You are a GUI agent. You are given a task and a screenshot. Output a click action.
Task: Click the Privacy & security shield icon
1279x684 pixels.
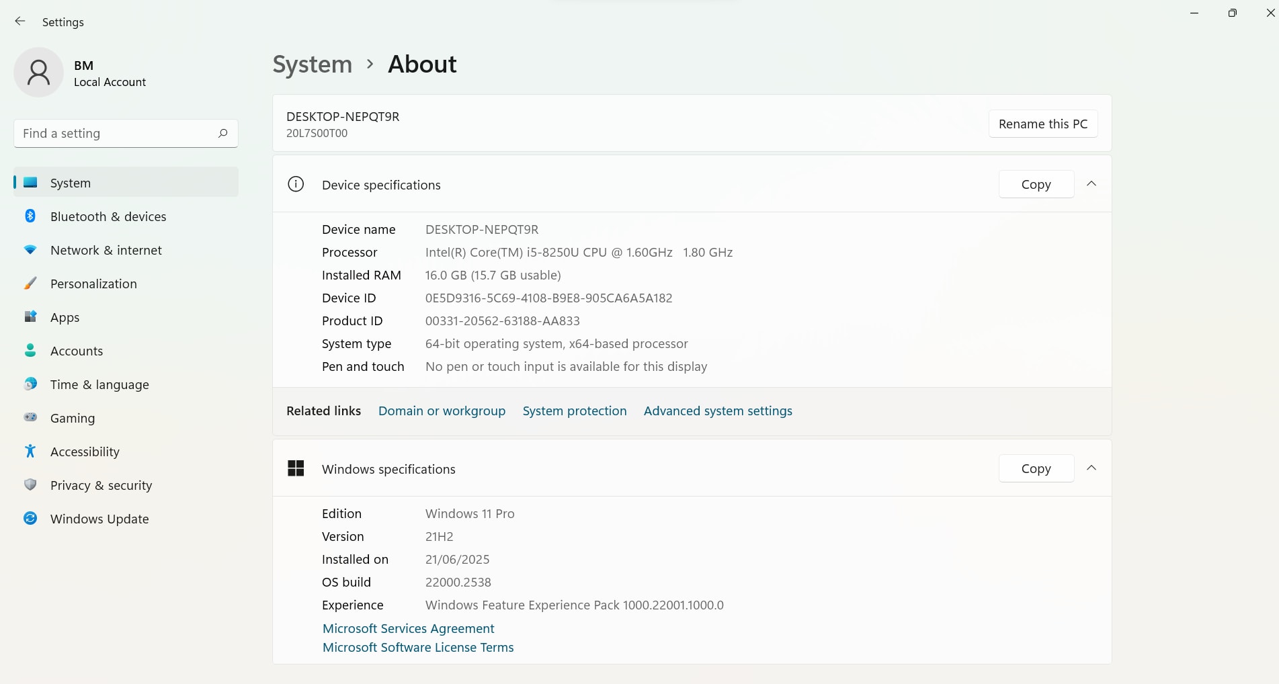(30, 485)
